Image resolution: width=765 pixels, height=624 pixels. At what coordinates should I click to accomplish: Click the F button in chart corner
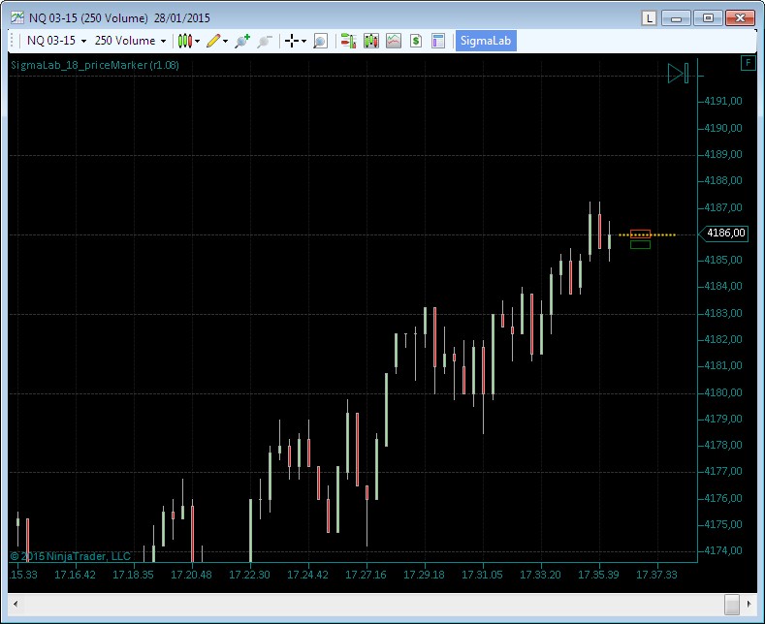pyautogui.click(x=748, y=63)
